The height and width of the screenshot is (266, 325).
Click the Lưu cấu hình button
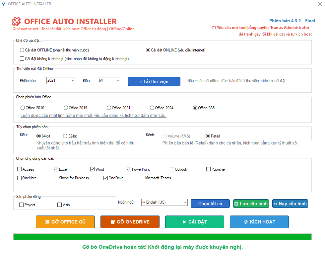[x=251, y=204]
